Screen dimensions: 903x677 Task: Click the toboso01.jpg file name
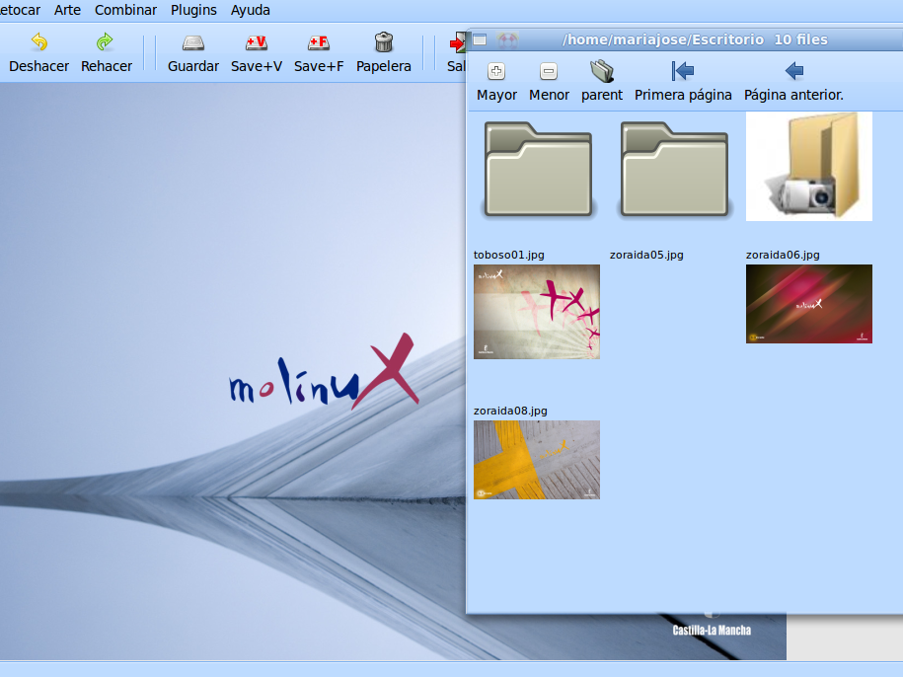pyautogui.click(x=508, y=255)
